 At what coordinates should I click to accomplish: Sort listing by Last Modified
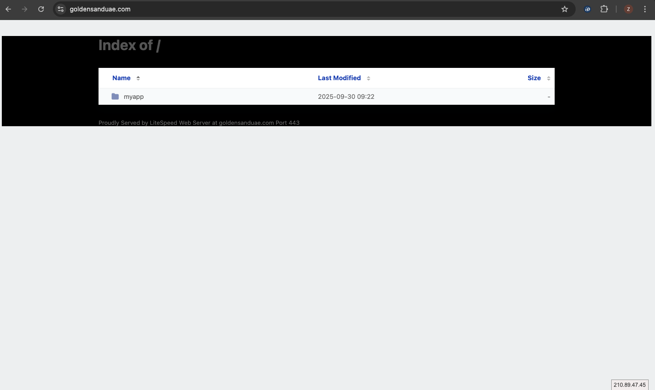[339, 78]
